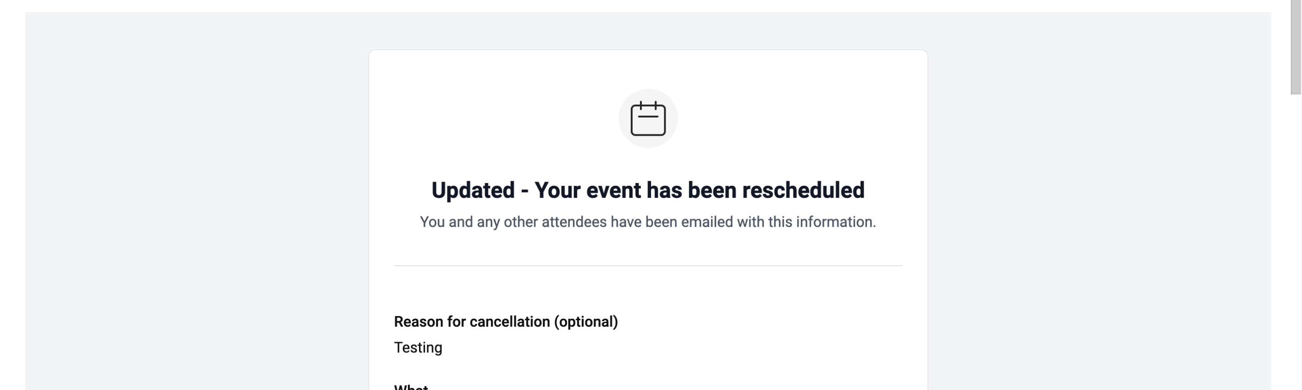1302x390 pixels.
Task: Select the gray page background area
Action: coord(177,202)
